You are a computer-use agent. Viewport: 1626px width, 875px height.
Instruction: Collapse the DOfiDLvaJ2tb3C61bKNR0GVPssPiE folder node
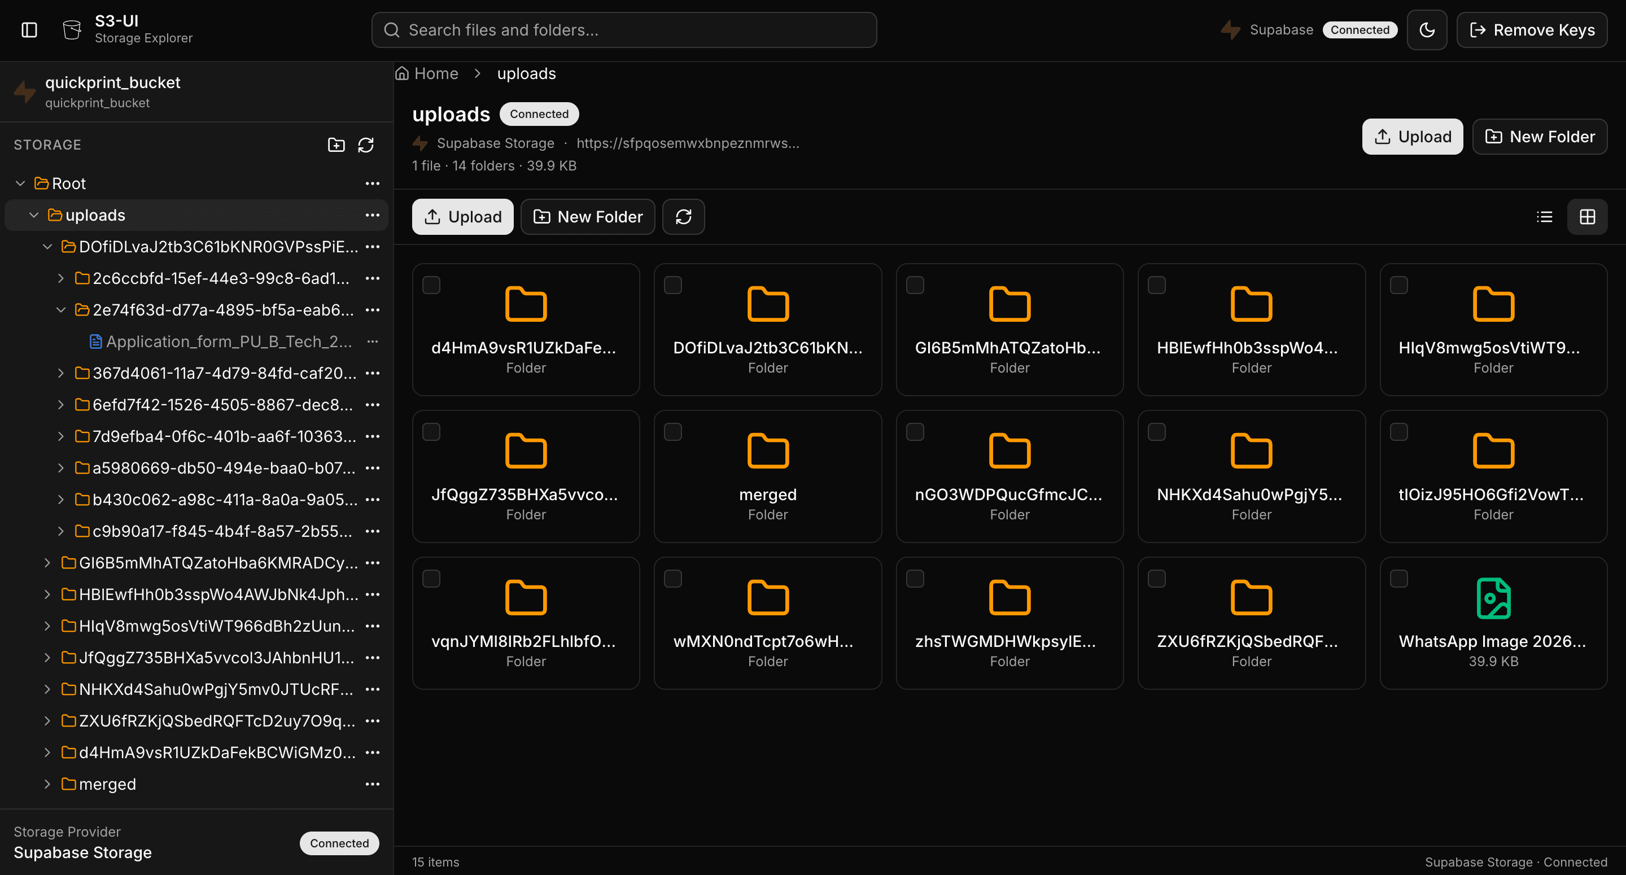[x=47, y=246]
